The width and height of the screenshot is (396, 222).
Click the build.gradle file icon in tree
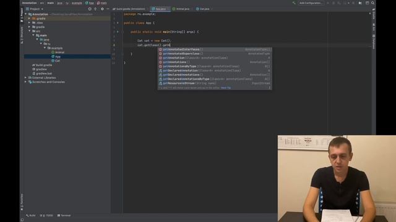33,65
